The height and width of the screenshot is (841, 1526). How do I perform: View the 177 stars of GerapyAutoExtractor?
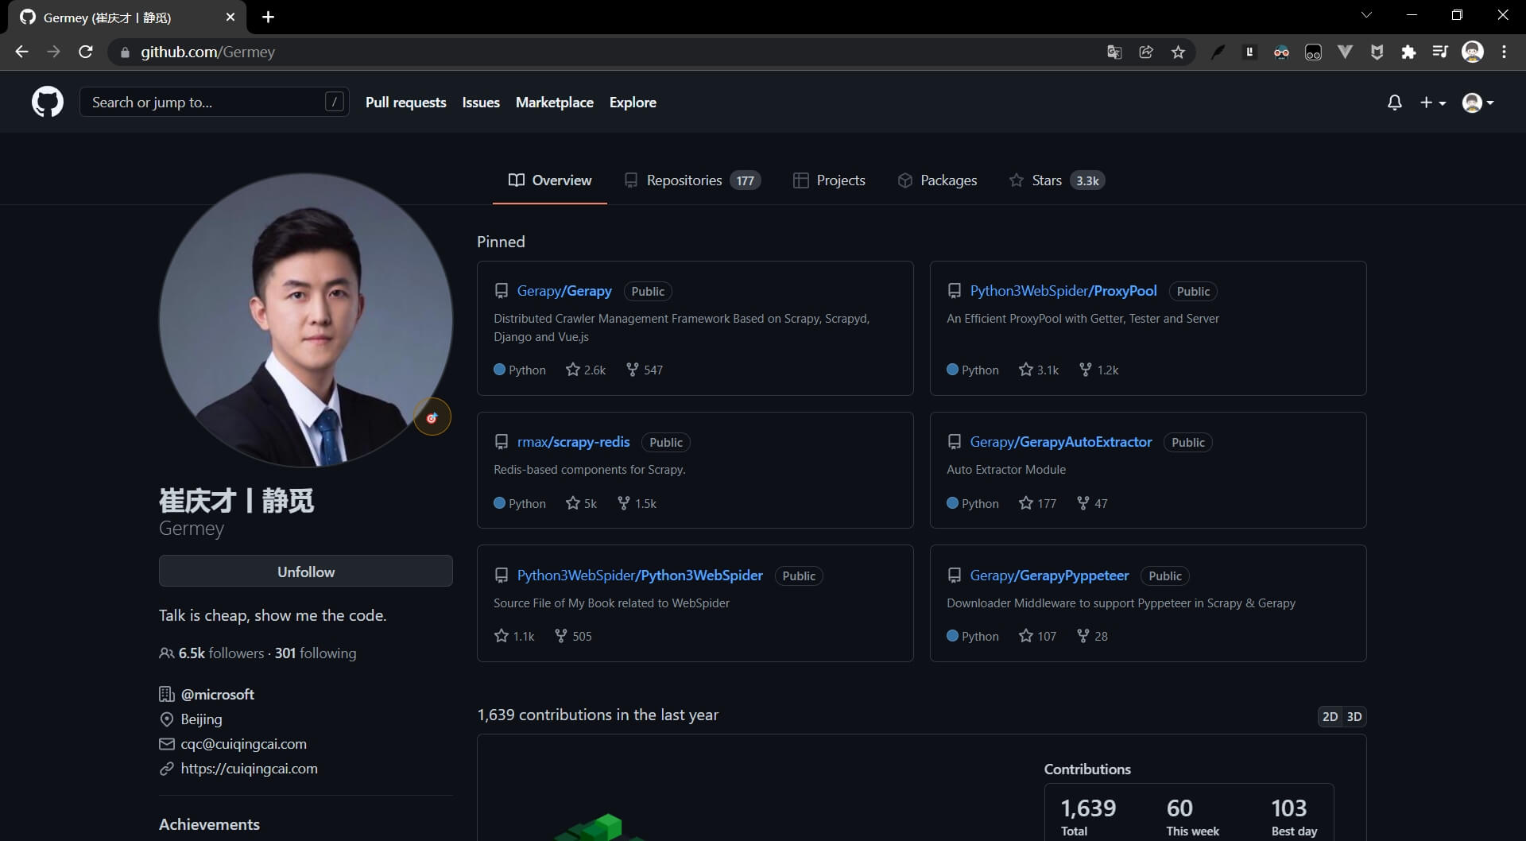click(x=1037, y=503)
